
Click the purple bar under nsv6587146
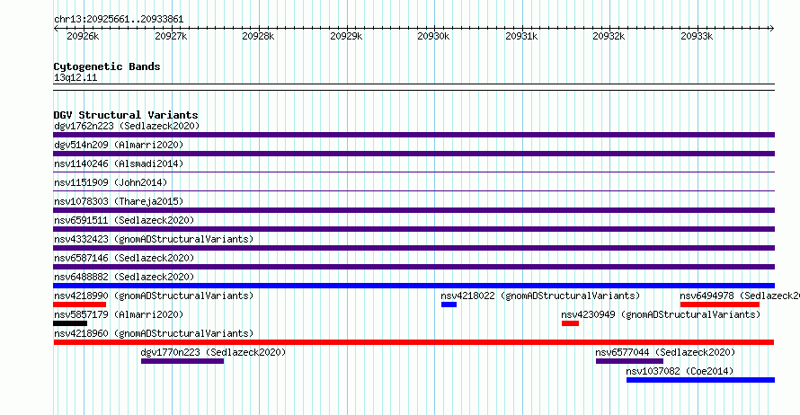(x=413, y=267)
